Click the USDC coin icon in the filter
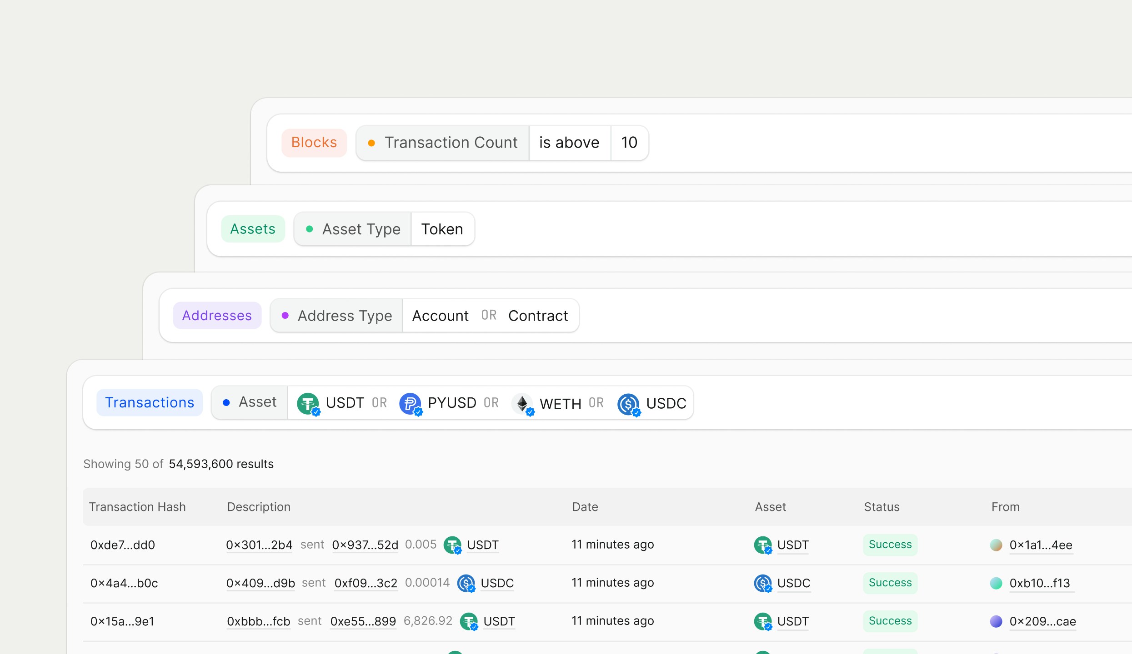 click(x=628, y=404)
